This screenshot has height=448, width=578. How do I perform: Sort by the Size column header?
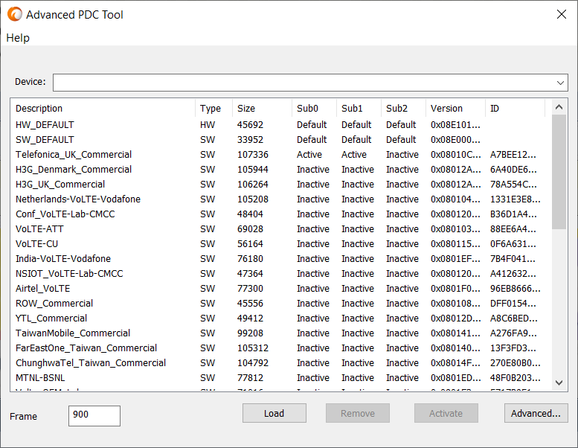(x=262, y=109)
